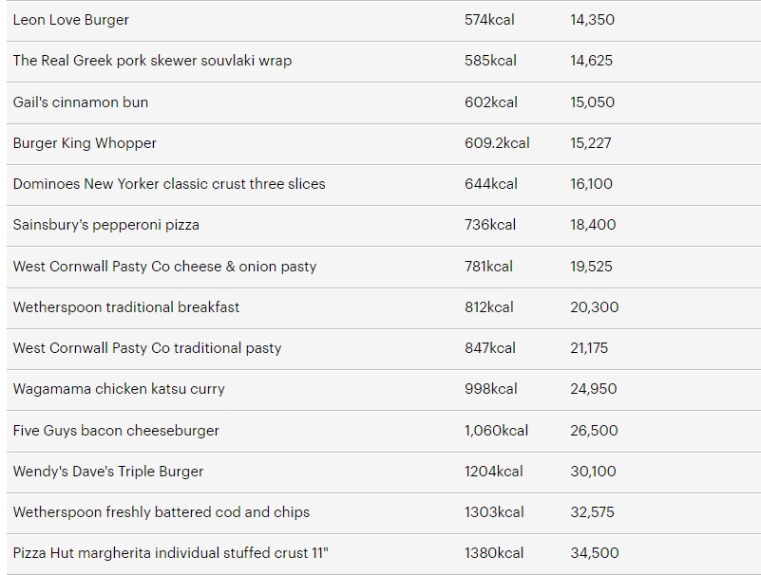
Task: Click the 34,500 value cell
Action: (595, 553)
